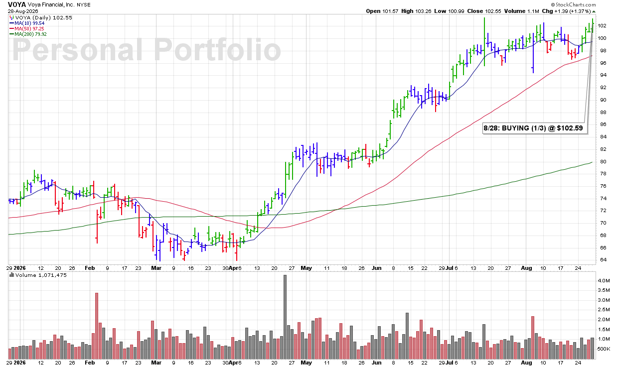Click the volume bars icon beside Volume 1,071,475
This screenshot has width=618, height=367.
pos(11,275)
